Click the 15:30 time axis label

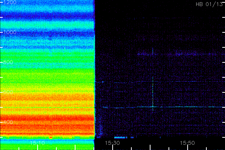[x=112, y=143]
